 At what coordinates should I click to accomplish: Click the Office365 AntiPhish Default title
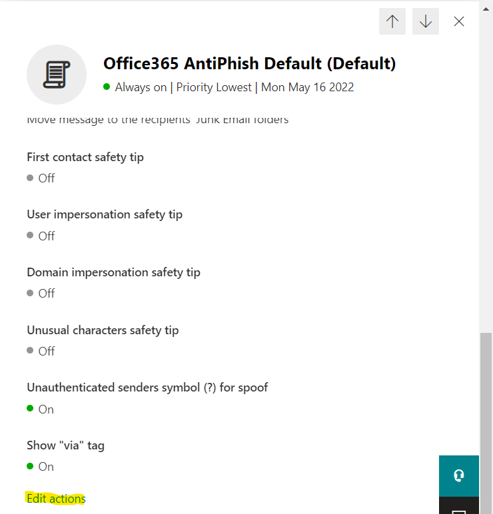tap(249, 63)
